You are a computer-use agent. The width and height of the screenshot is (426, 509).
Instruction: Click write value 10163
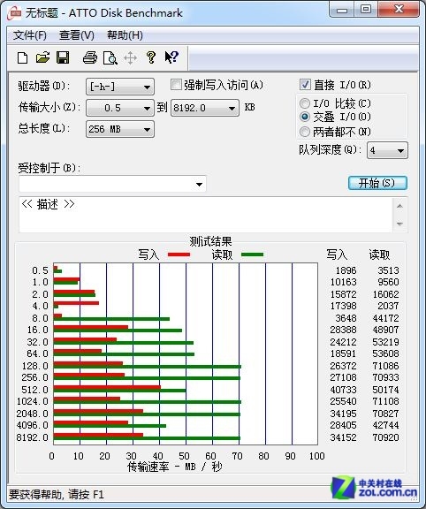(343, 282)
